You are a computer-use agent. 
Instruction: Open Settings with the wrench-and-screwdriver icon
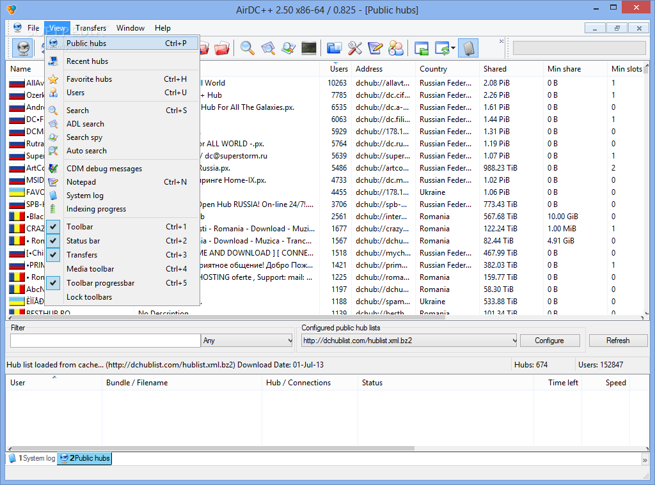(x=354, y=48)
